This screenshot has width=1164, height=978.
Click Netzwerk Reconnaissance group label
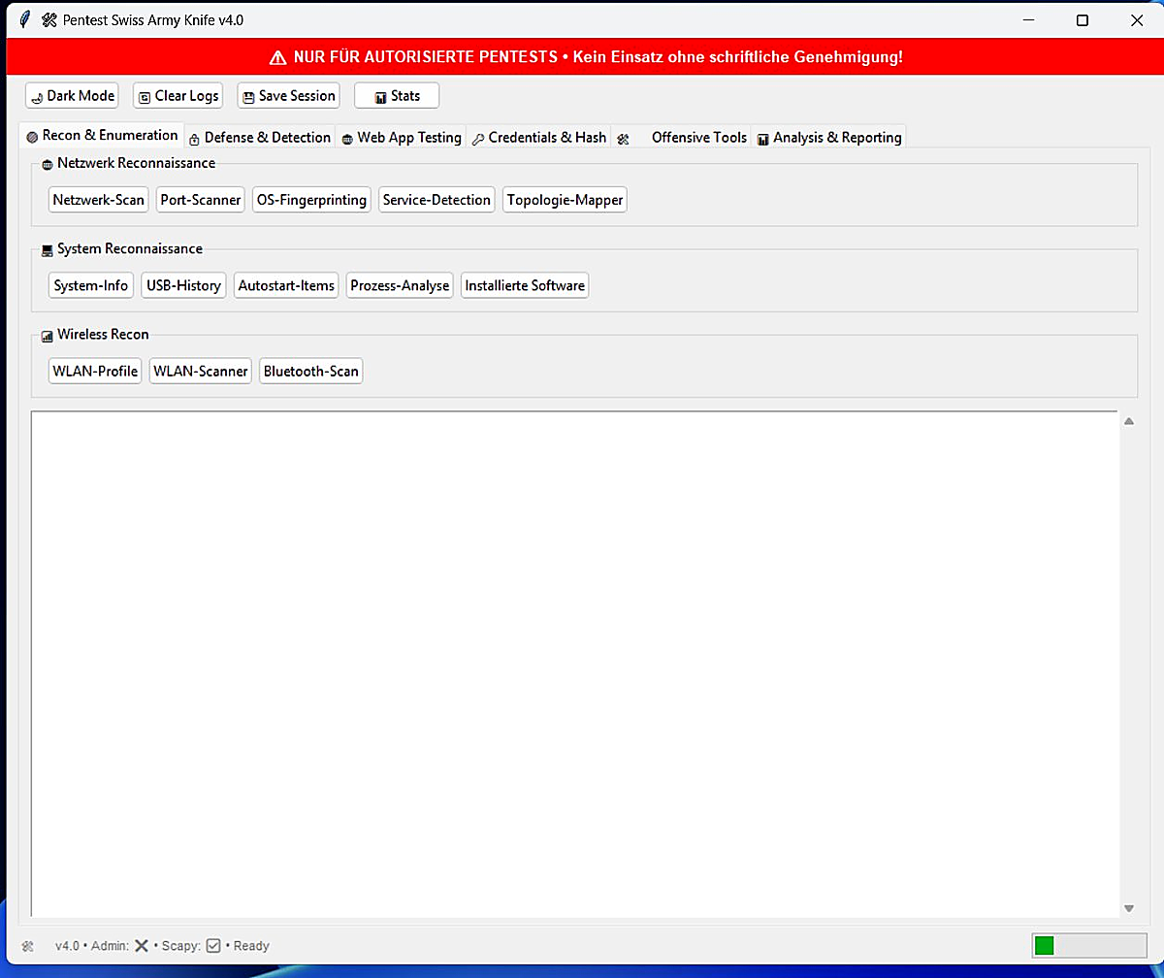point(136,163)
